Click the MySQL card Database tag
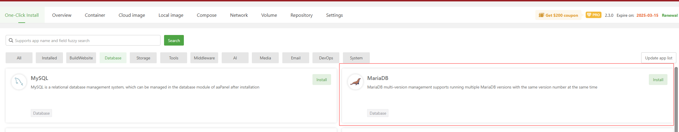The width and height of the screenshot is (679, 132). 41,113
